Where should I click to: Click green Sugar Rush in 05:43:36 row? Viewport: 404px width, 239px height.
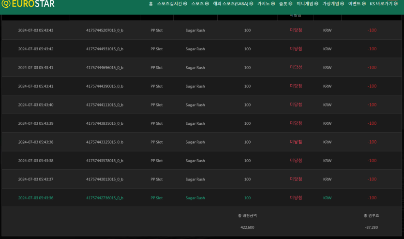point(195,198)
